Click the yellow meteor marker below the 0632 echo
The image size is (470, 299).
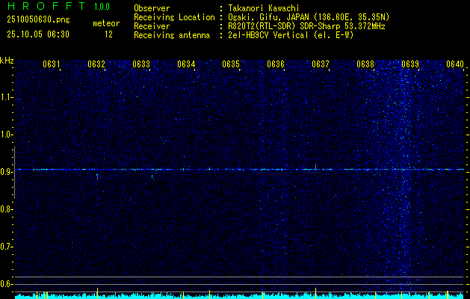coord(97,292)
